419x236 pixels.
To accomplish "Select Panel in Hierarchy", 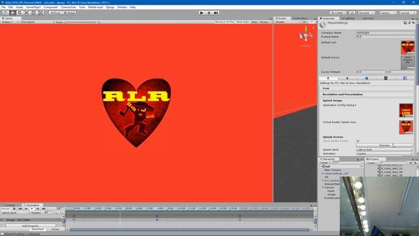I will (331, 191).
